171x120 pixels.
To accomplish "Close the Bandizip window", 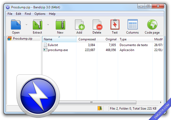I will click(158, 6).
